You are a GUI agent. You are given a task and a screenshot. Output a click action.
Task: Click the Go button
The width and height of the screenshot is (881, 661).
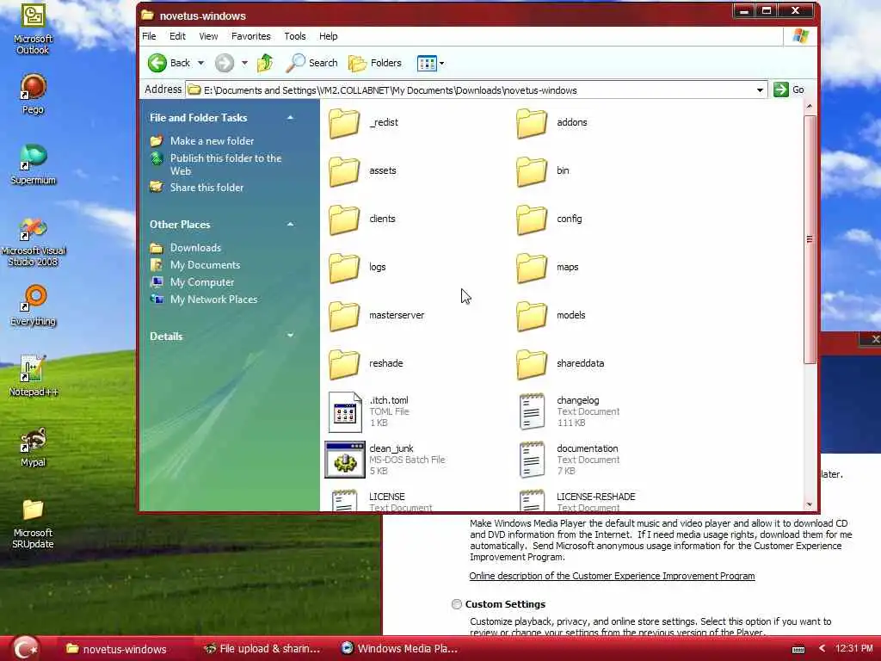click(789, 90)
